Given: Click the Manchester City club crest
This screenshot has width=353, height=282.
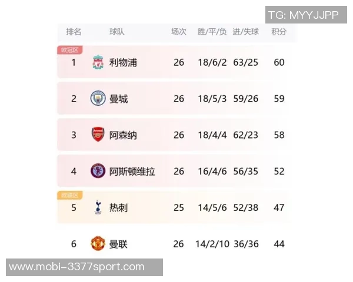Looking at the screenshot, I should (98, 99).
